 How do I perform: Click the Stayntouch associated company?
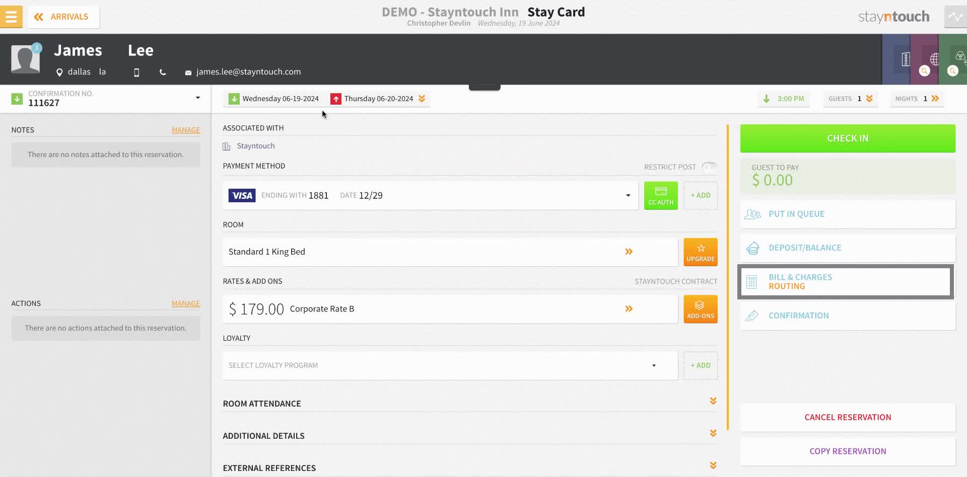[256, 146]
